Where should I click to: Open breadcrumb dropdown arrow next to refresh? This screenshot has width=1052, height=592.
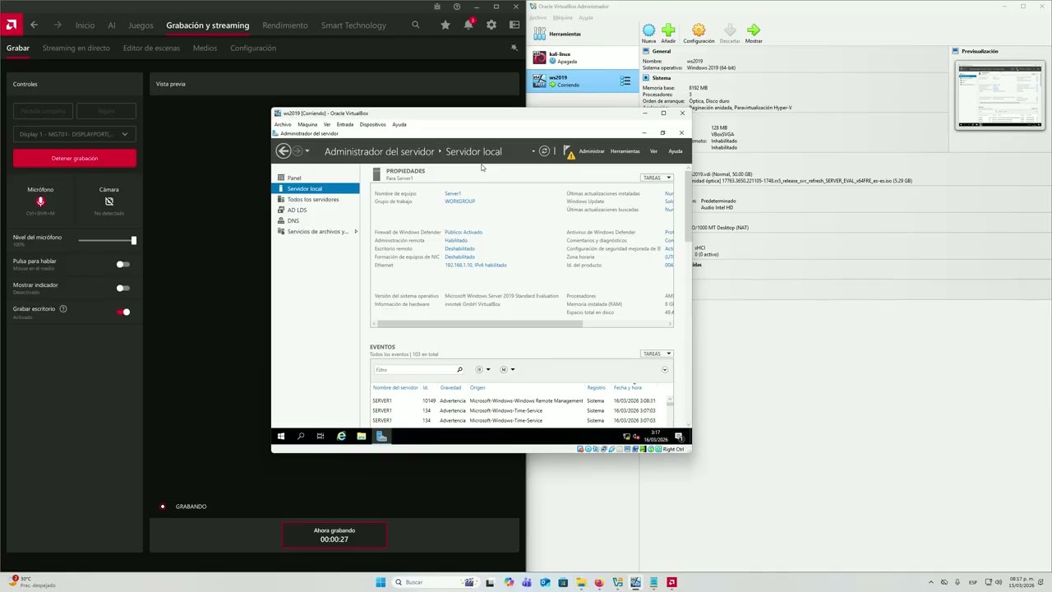[x=533, y=151]
